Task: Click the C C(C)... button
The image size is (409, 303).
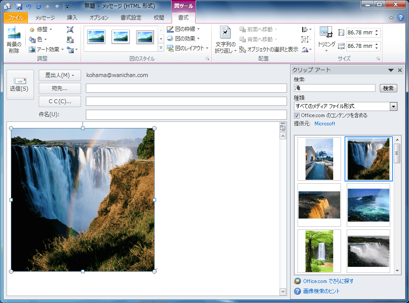Action: point(60,101)
